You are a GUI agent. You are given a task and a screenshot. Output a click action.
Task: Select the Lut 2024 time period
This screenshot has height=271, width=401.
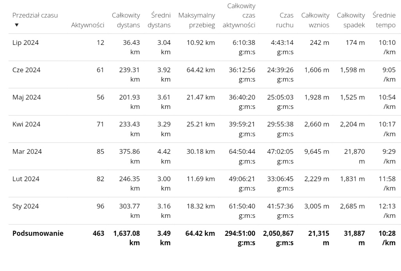pyautogui.click(x=26, y=179)
